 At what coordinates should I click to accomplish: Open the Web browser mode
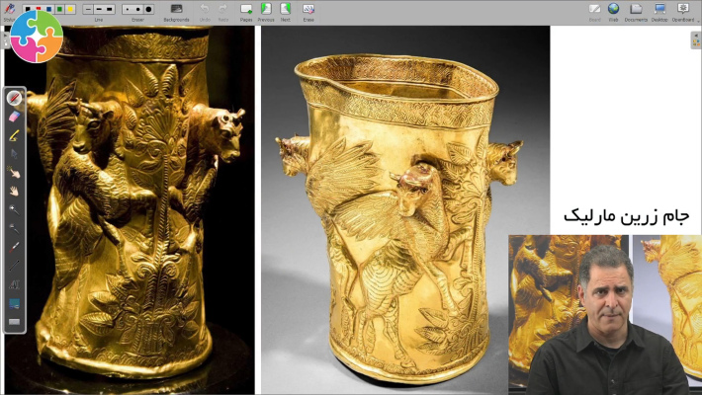pos(613,12)
